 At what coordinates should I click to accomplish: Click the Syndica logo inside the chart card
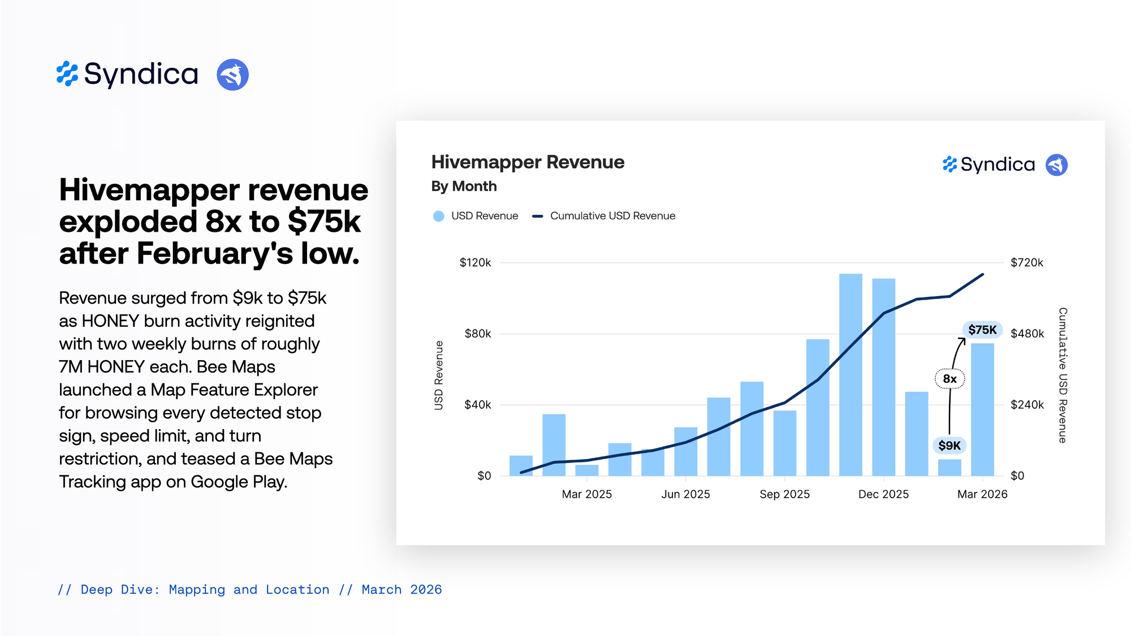(988, 165)
